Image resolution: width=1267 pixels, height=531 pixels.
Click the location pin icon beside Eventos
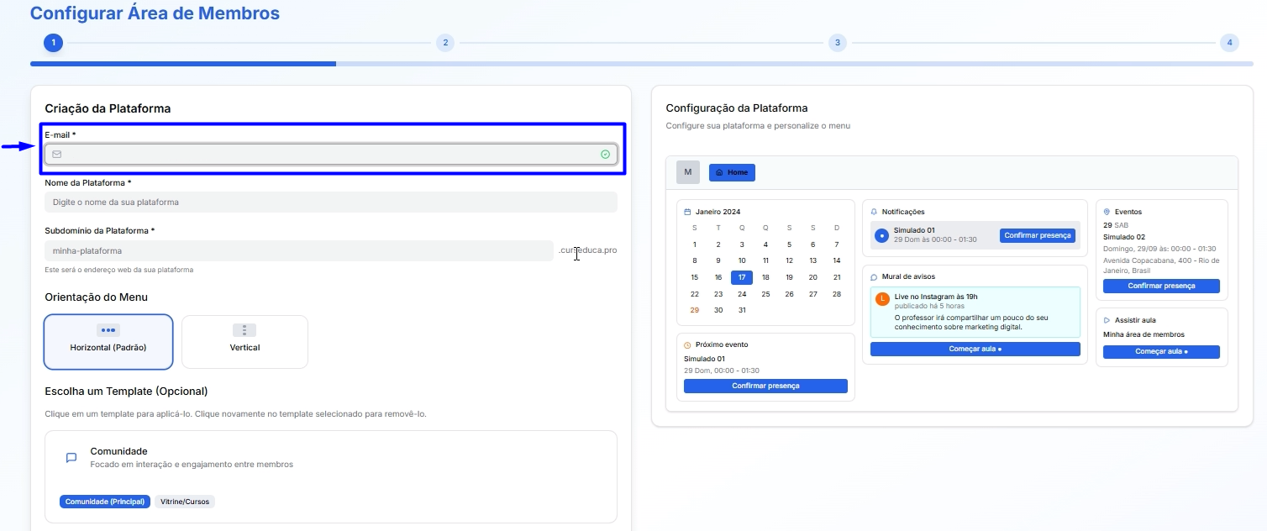(x=1107, y=212)
